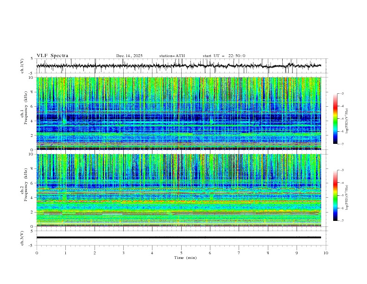Select the Dec. 14, 2025 date label
The image size is (367, 284).
click(x=129, y=56)
